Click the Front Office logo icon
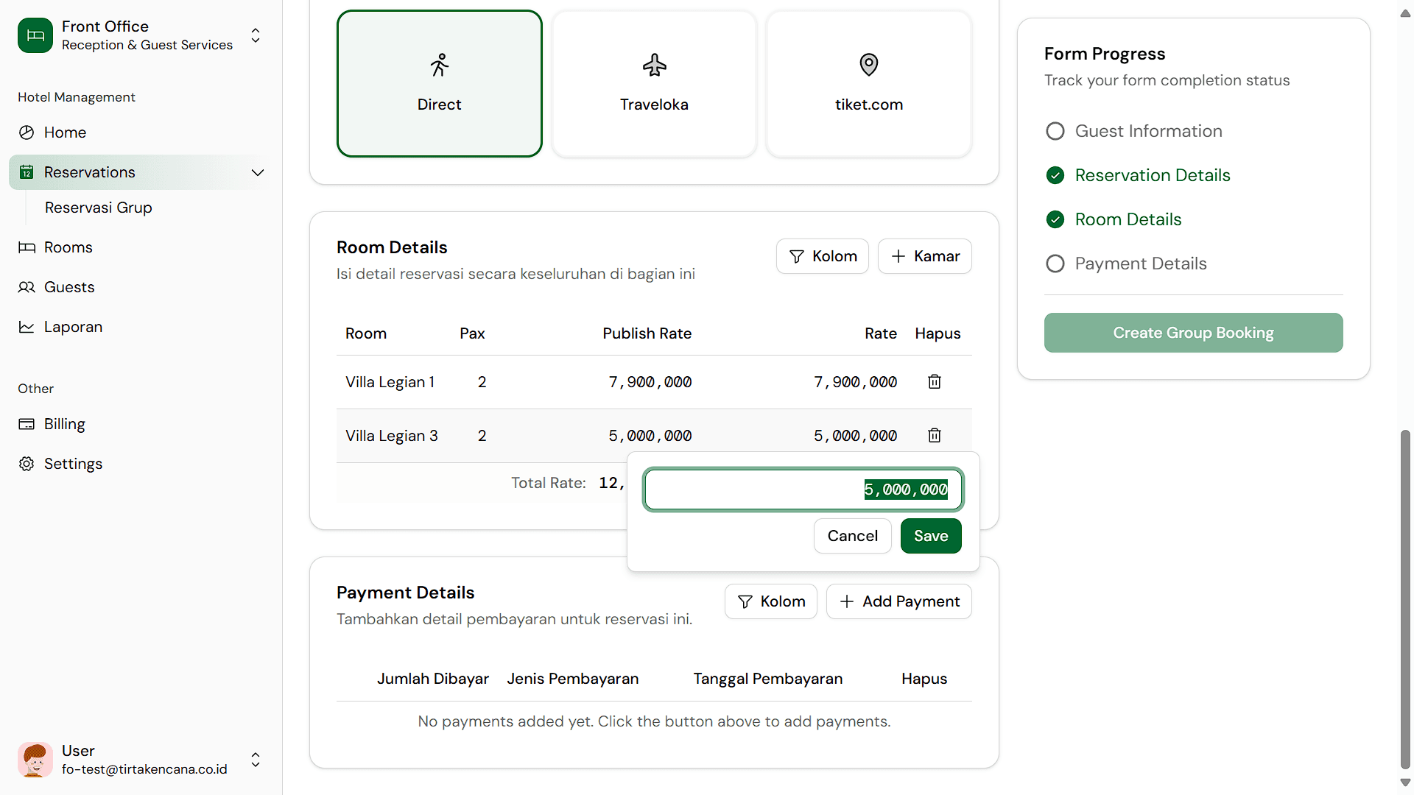The image size is (1414, 795). coord(35,35)
